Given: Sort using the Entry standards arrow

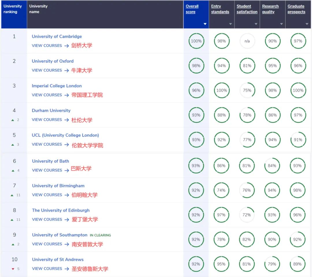Looking at the screenshot, I should 231,24.
